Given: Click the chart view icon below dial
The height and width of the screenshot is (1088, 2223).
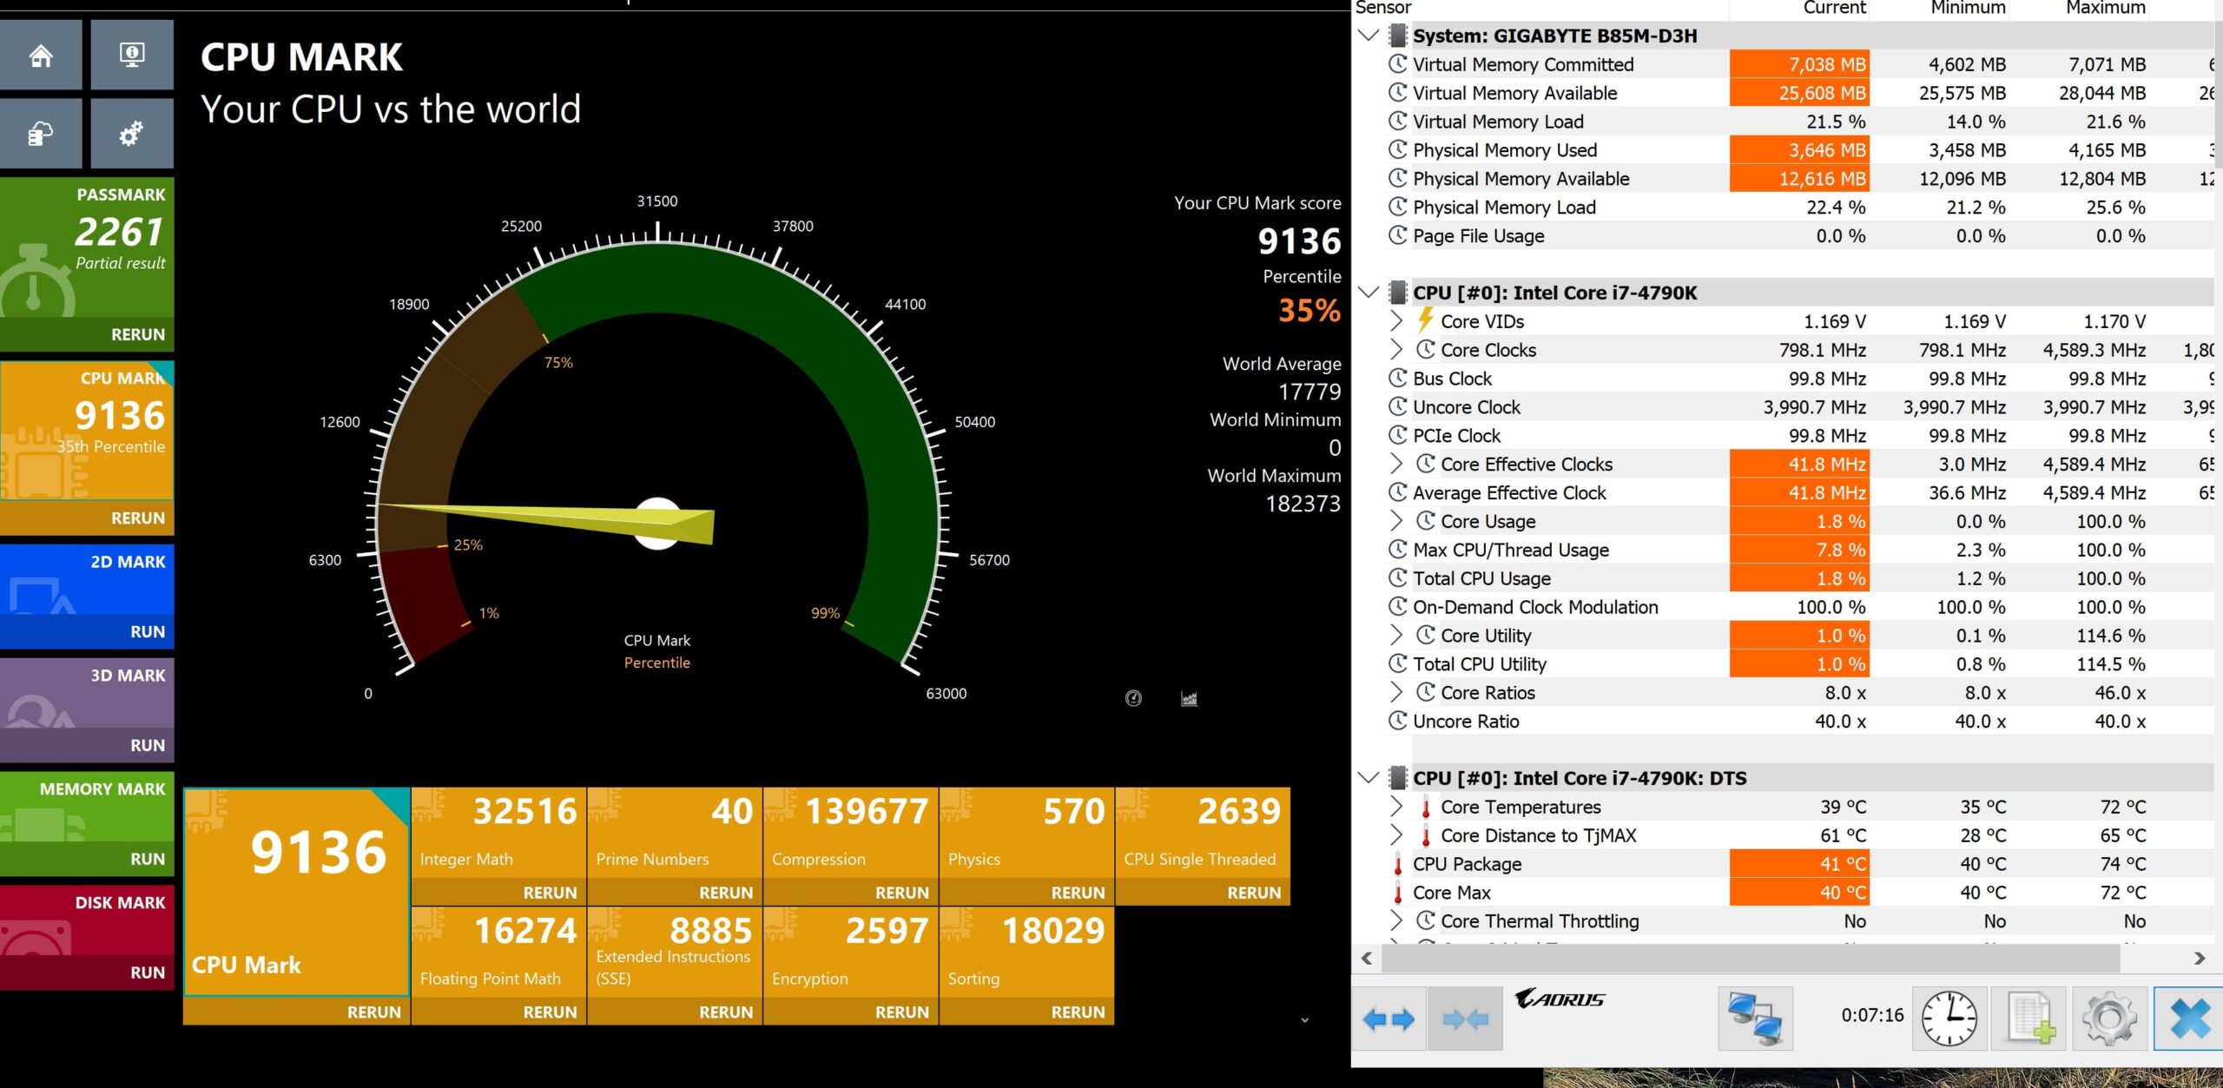Looking at the screenshot, I should tap(1189, 698).
